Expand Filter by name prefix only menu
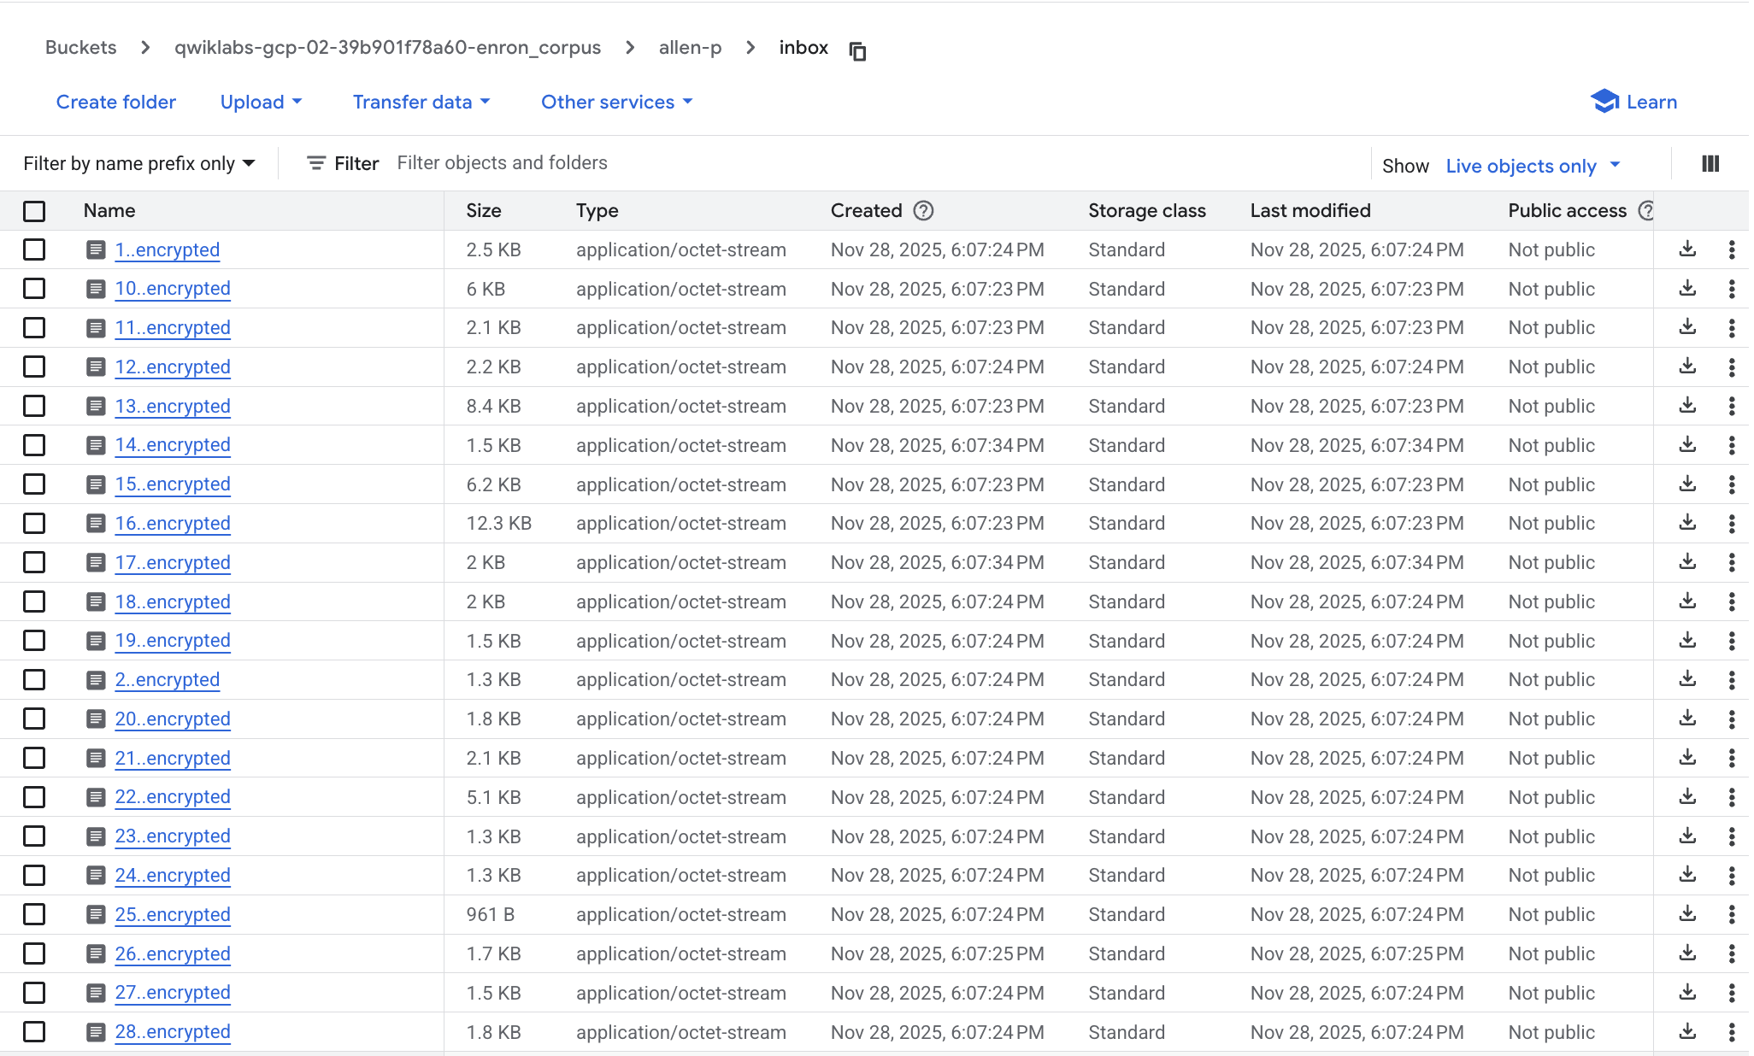This screenshot has width=1754, height=1056. click(139, 163)
